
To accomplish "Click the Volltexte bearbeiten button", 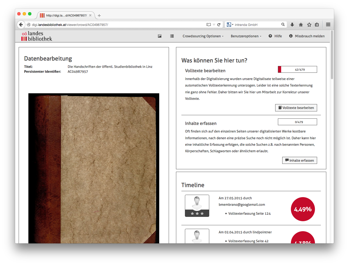I will pos(296,108).
